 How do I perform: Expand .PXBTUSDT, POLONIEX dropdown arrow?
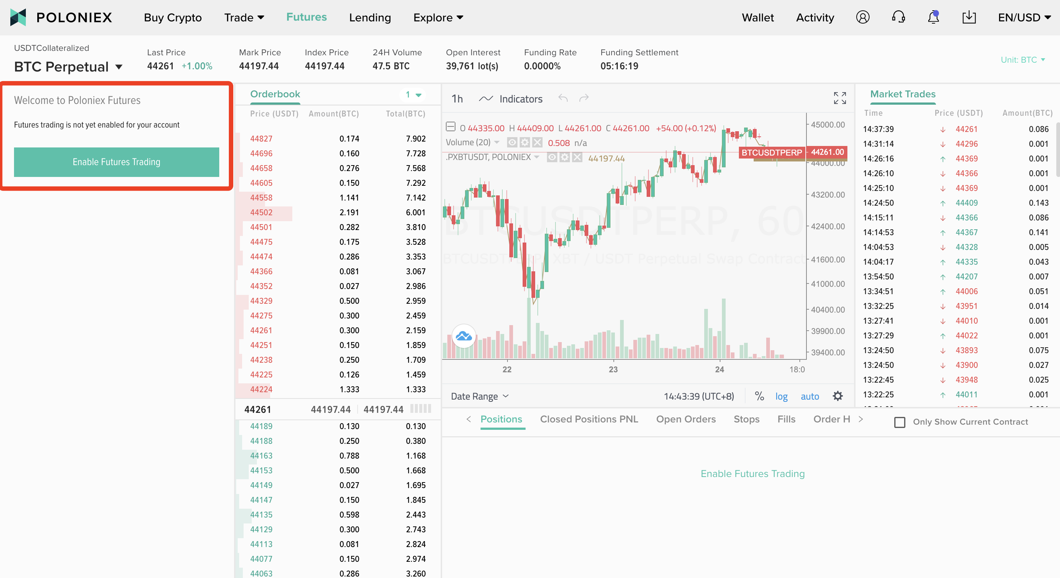click(x=537, y=157)
